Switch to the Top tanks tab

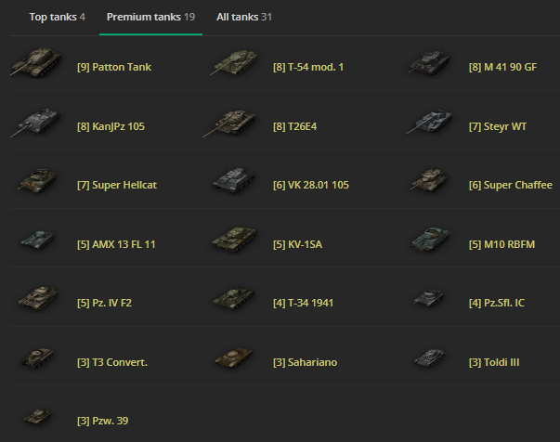tap(58, 17)
